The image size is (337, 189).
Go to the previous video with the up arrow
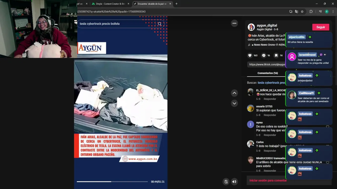(234, 93)
